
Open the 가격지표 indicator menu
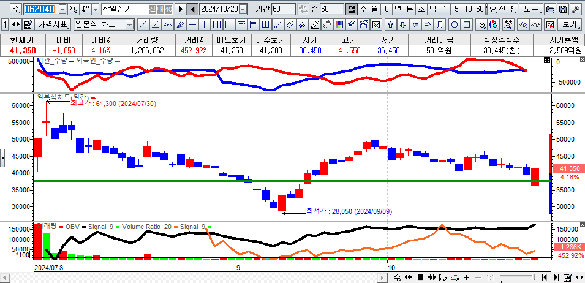[53, 25]
